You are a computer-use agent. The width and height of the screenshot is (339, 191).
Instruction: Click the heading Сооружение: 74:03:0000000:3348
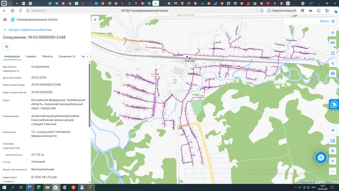[x=34, y=37]
